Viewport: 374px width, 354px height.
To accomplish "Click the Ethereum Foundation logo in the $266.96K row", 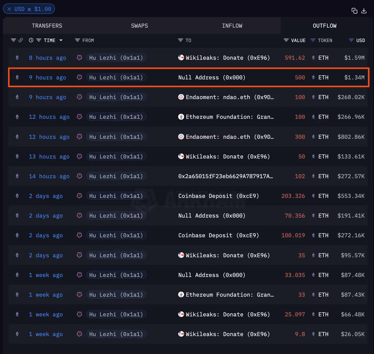I will click(x=181, y=117).
